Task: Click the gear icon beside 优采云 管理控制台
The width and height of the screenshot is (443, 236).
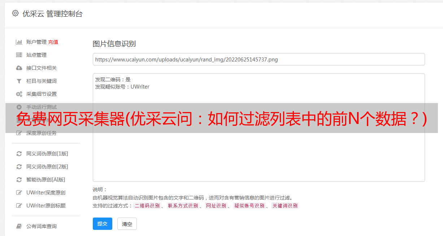Action: (15, 13)
